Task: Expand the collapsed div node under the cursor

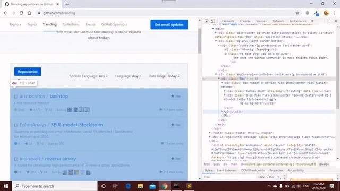Action: click(x=222, y=112)
